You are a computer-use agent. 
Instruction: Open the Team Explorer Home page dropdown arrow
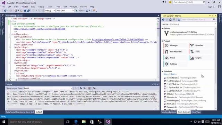point(215,24)
